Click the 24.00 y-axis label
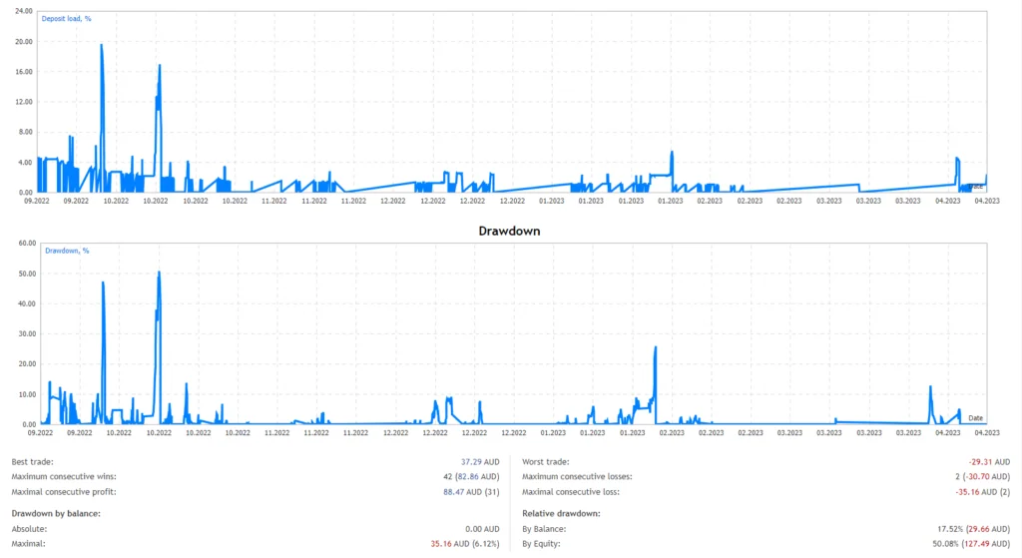Screen dimensions: 1022x558 [22, 11]
